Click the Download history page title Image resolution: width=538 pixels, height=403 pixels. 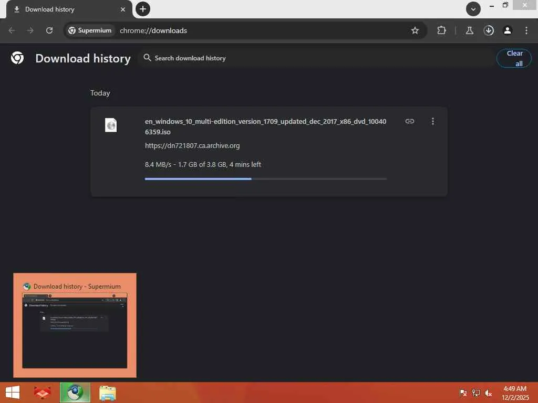coord(83,58)
